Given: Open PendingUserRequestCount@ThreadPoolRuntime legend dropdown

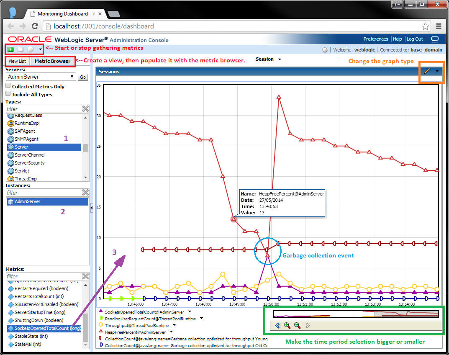Looking at the screenshot, I should click(201, 318).
